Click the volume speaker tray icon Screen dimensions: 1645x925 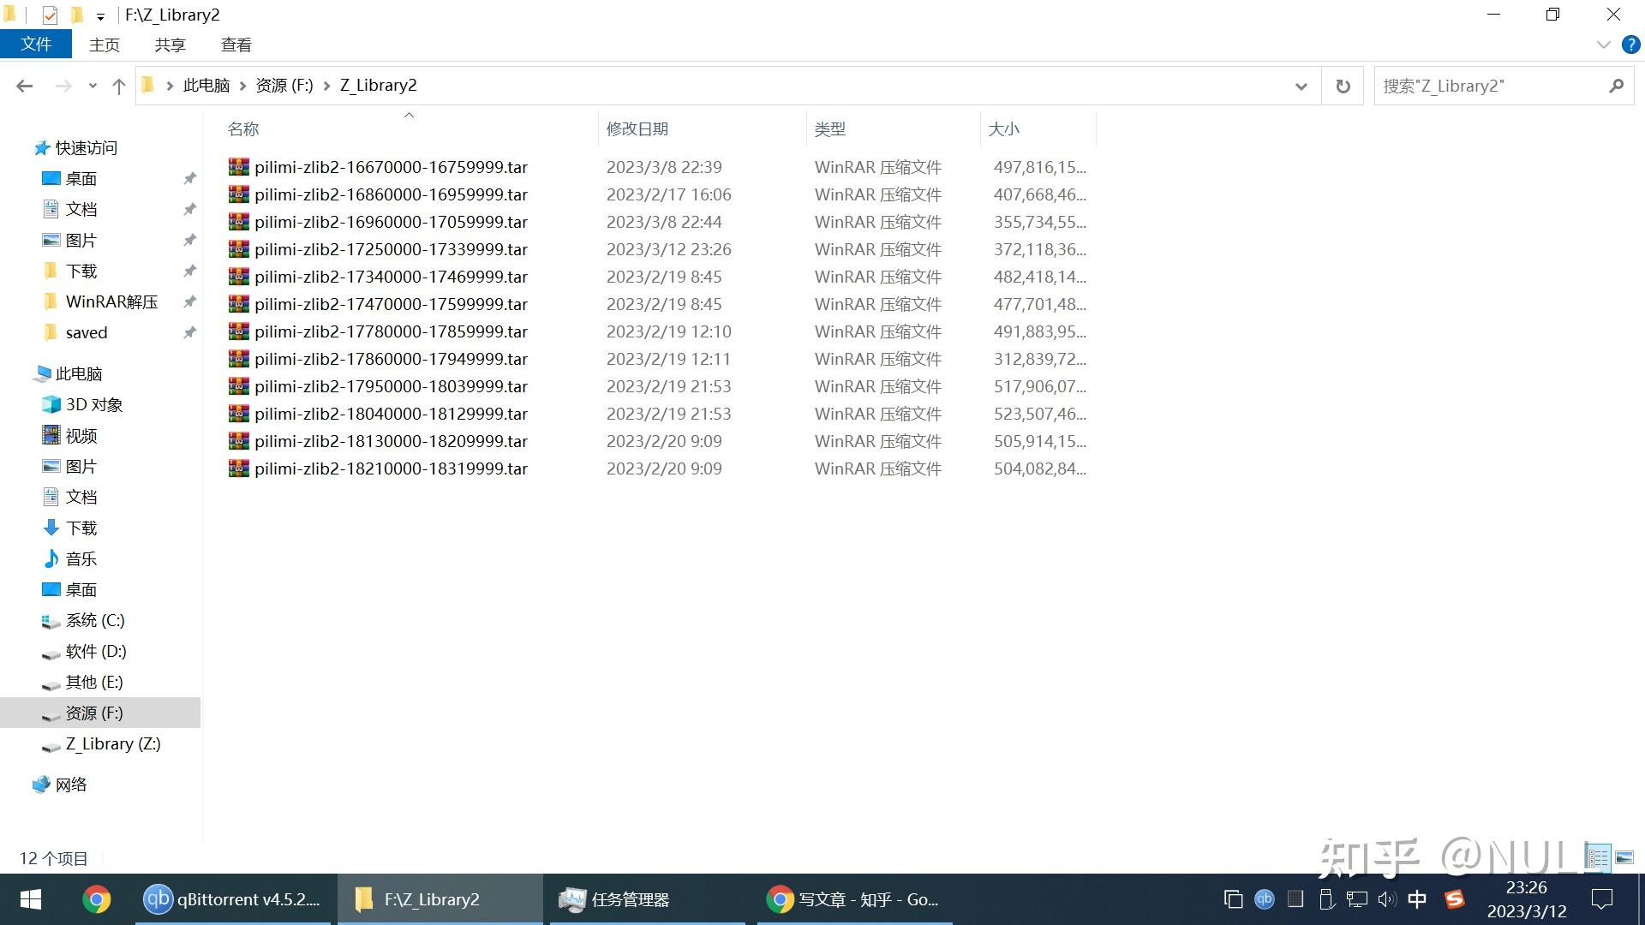[1386, 899]
